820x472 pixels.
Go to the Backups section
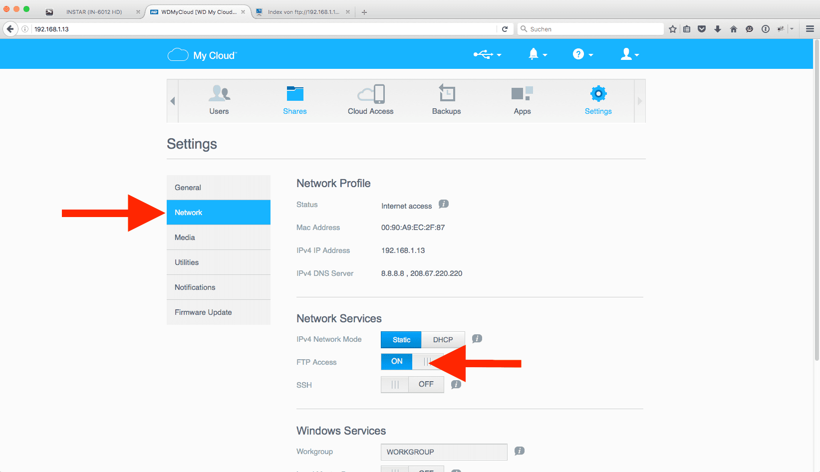pos(446,100)
